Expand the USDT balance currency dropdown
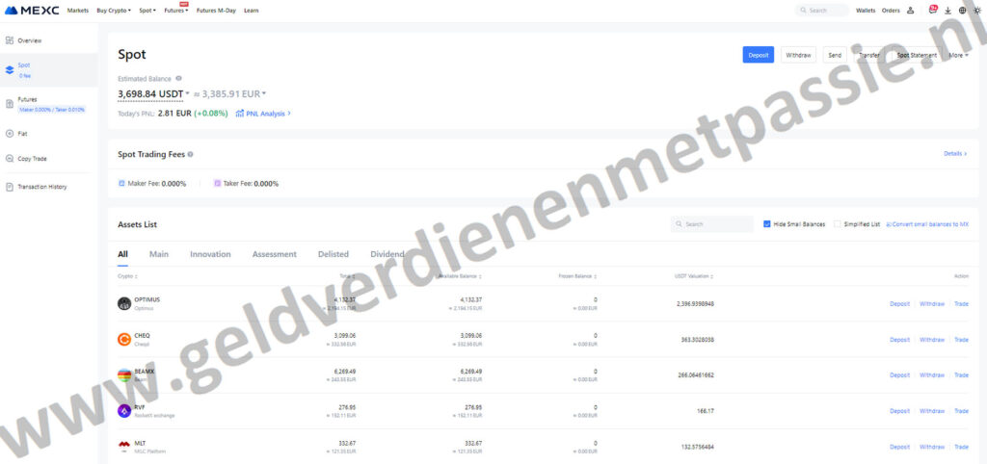The width and height of the screenshot is (987, 464). click(x=187, y=93)
